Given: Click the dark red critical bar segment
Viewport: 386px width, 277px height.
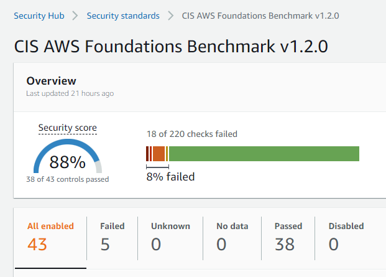Looking at the screenshot, I should tap(147, 154).
